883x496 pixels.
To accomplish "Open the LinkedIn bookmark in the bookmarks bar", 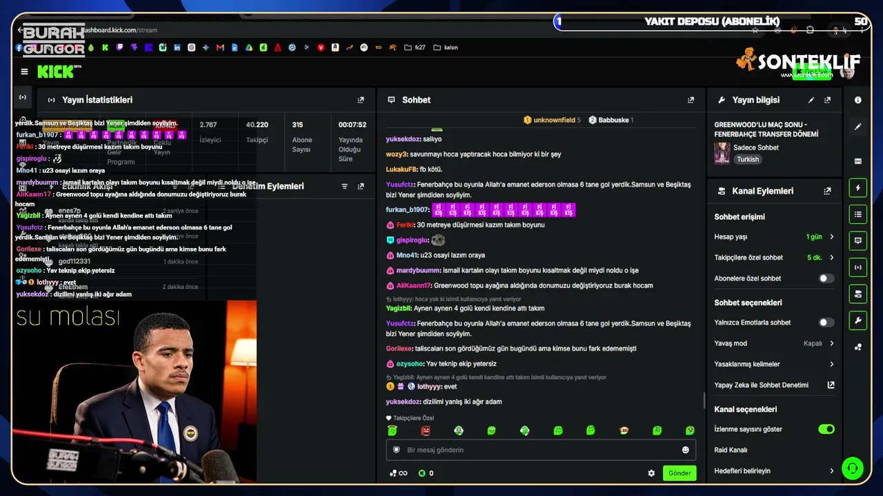I will (x=177, y=48).
